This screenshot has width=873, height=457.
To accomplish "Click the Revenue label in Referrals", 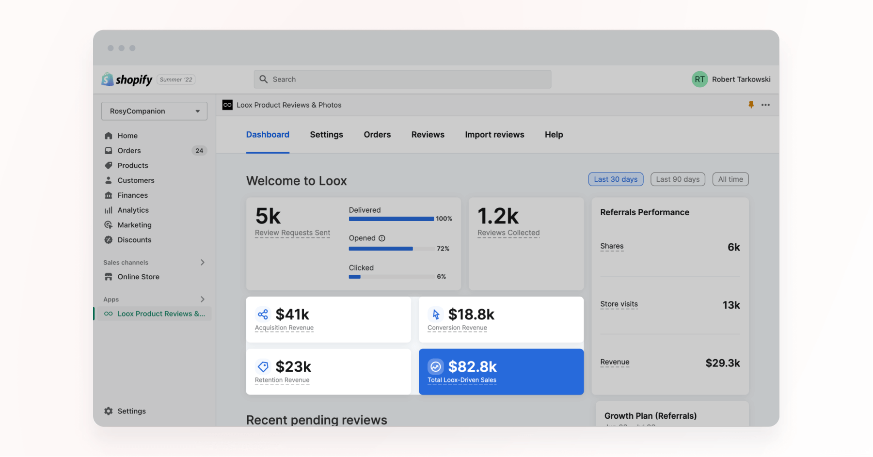I will click(x=615, y=362).
